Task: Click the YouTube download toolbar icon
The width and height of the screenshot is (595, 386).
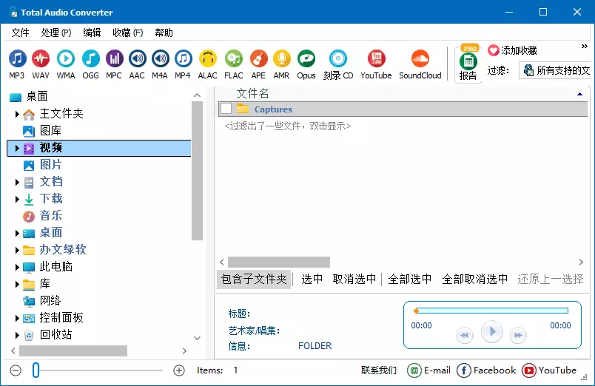Action: tap(376, 64)
